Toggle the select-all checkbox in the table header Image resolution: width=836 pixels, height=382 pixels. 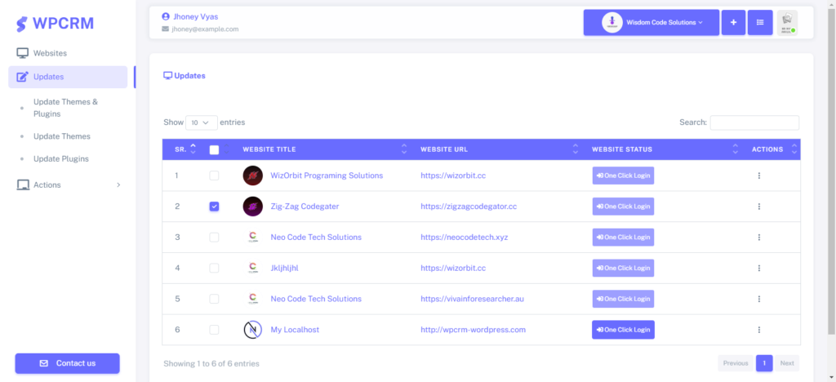[215, 150]
